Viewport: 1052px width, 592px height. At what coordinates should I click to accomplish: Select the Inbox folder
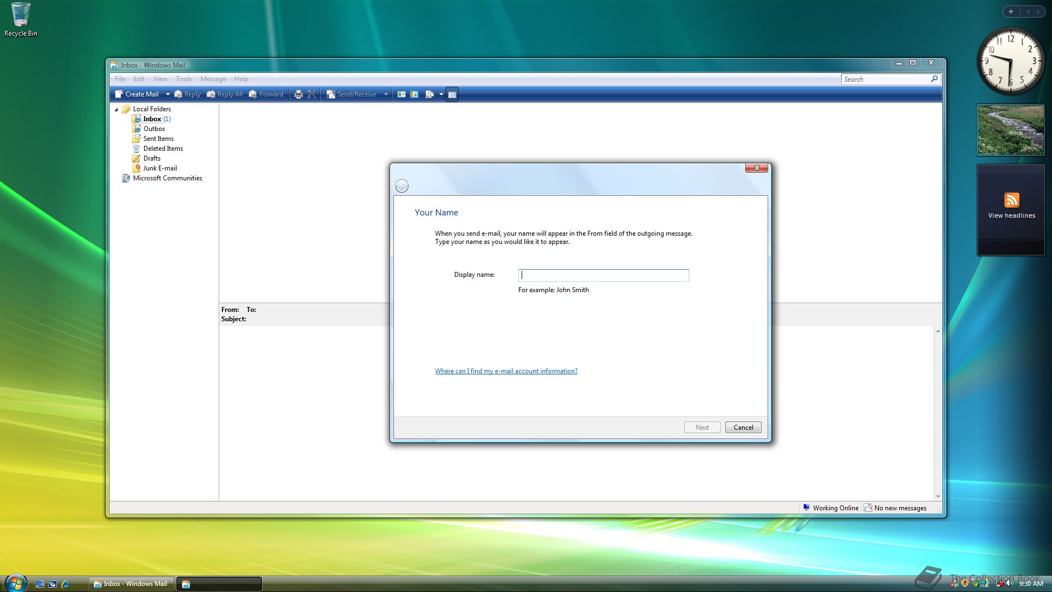tap(152, 119)
